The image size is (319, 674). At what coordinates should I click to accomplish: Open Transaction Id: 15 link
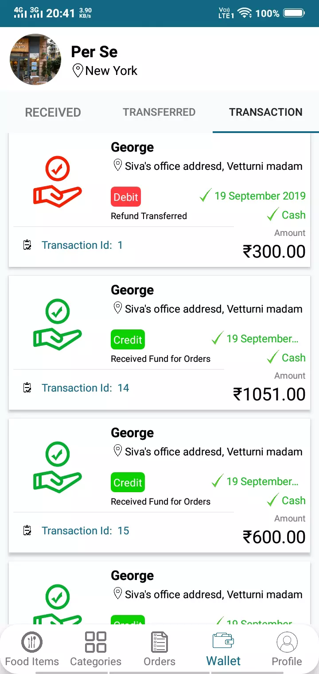point(86,531)
